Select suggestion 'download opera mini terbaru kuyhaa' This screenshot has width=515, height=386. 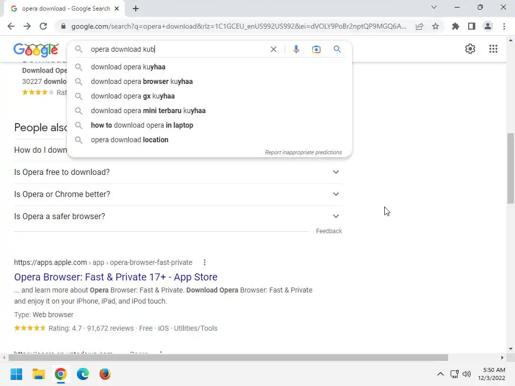point(209,111)
